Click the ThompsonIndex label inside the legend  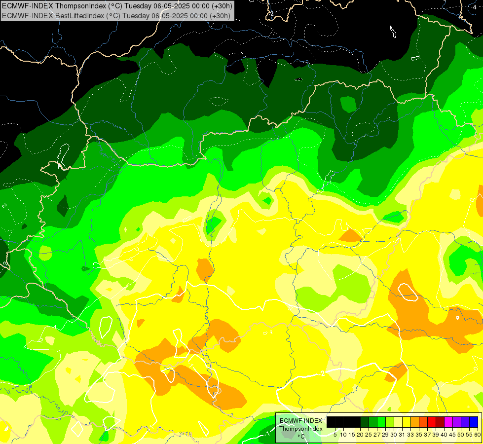tap(300, 429)
